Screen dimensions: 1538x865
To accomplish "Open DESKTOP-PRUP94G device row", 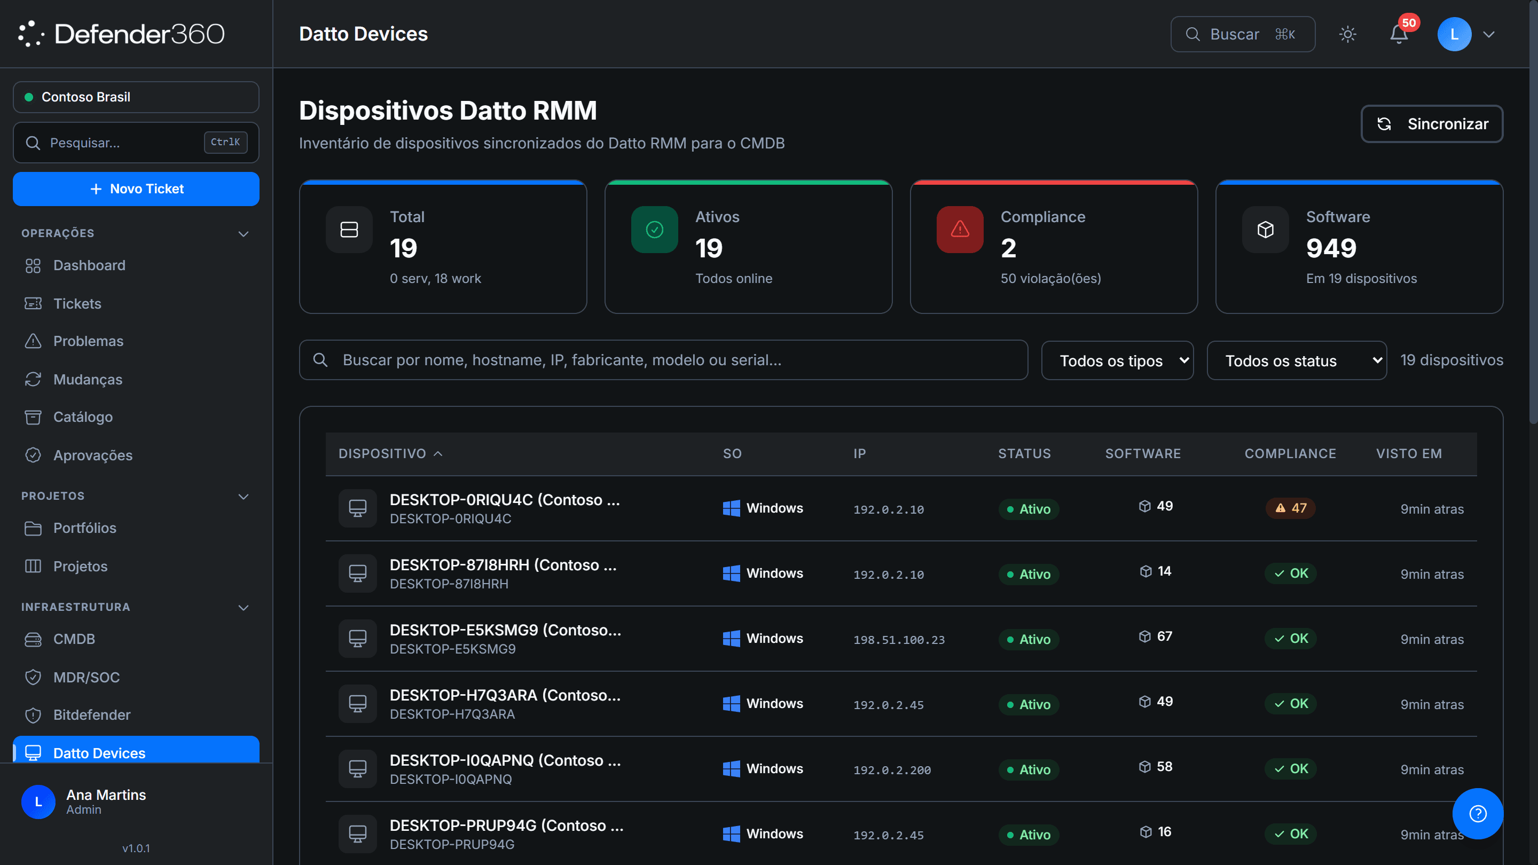I will click(x=901, y=833).
